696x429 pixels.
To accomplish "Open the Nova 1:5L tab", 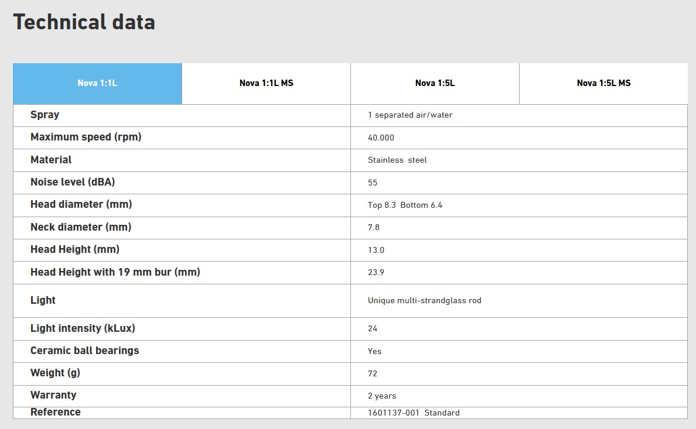I will click(x=435, y=84).
